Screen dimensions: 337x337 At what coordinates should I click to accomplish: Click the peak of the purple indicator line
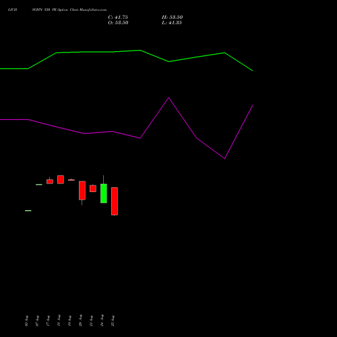168,98
